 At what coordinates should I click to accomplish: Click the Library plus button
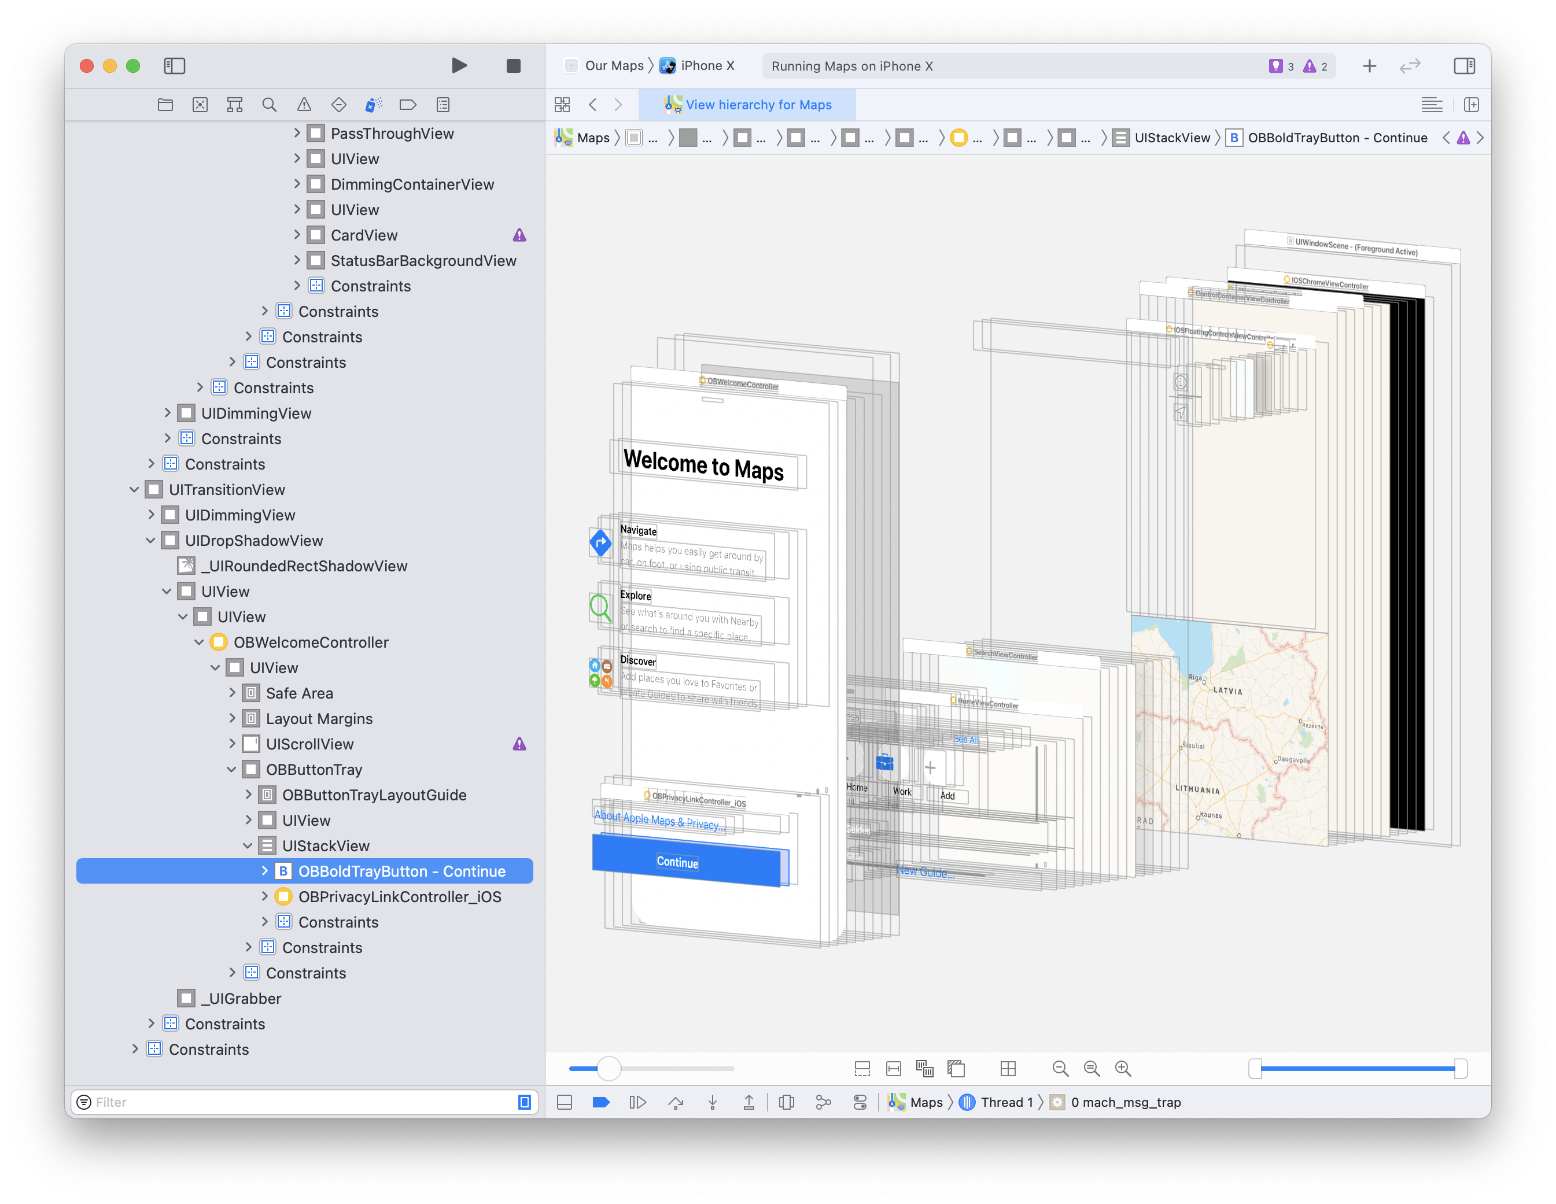pos(1369,65)
